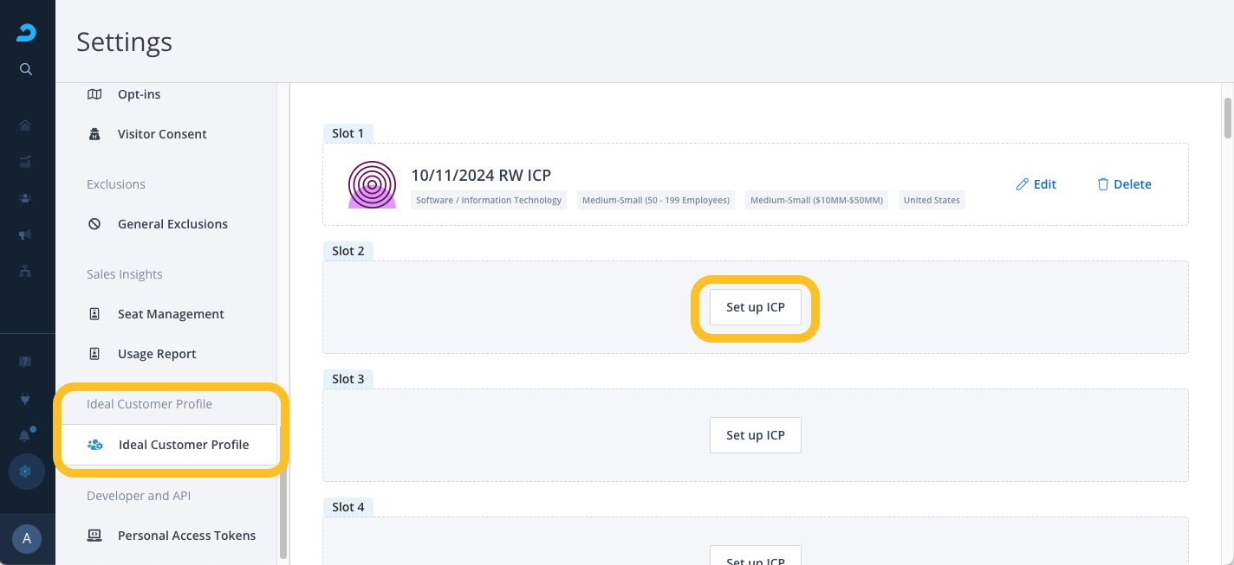Open General Exclusions settings
1234x565 pixels.
[172, 224]
